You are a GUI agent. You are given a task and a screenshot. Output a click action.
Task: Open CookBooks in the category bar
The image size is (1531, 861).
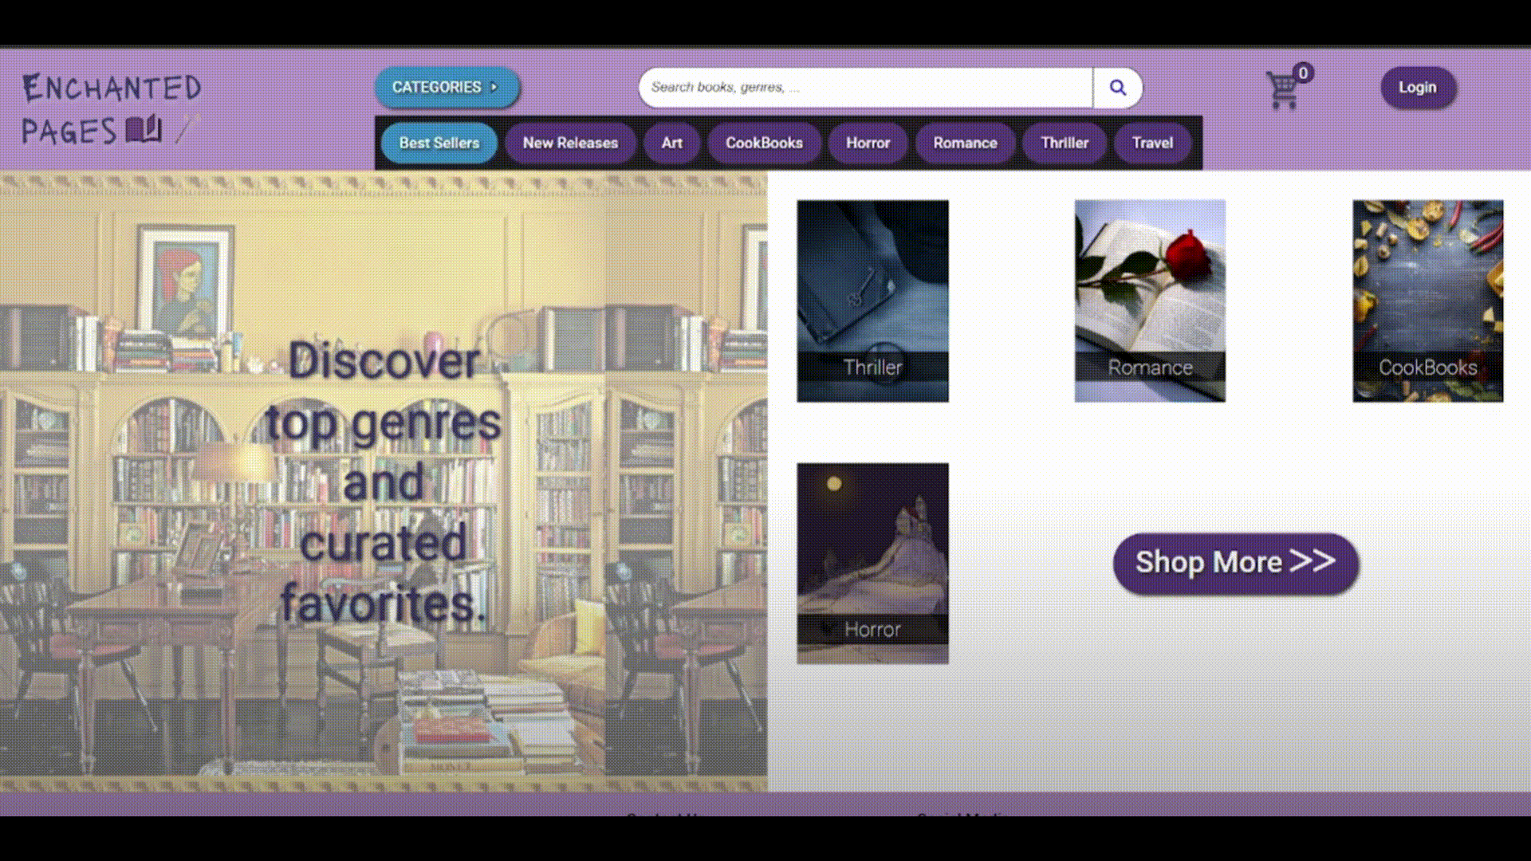(763, 143)
